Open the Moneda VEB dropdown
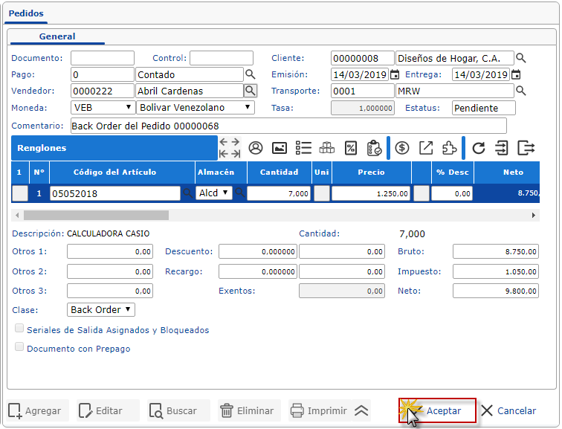 click(103, 108)
